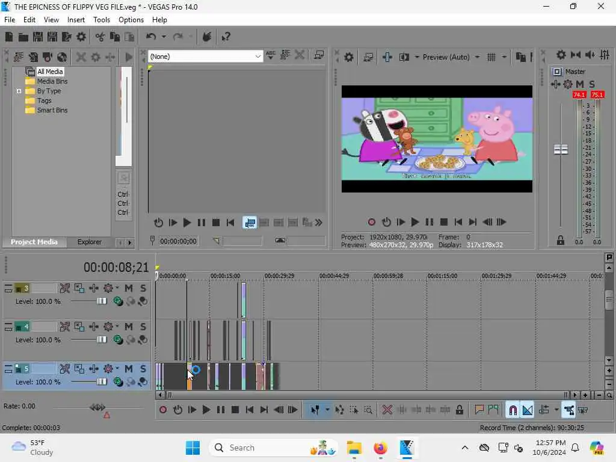Screen dimensions: 616x462
Task: Click Record button in timeline transport
Action: point(163,410)
